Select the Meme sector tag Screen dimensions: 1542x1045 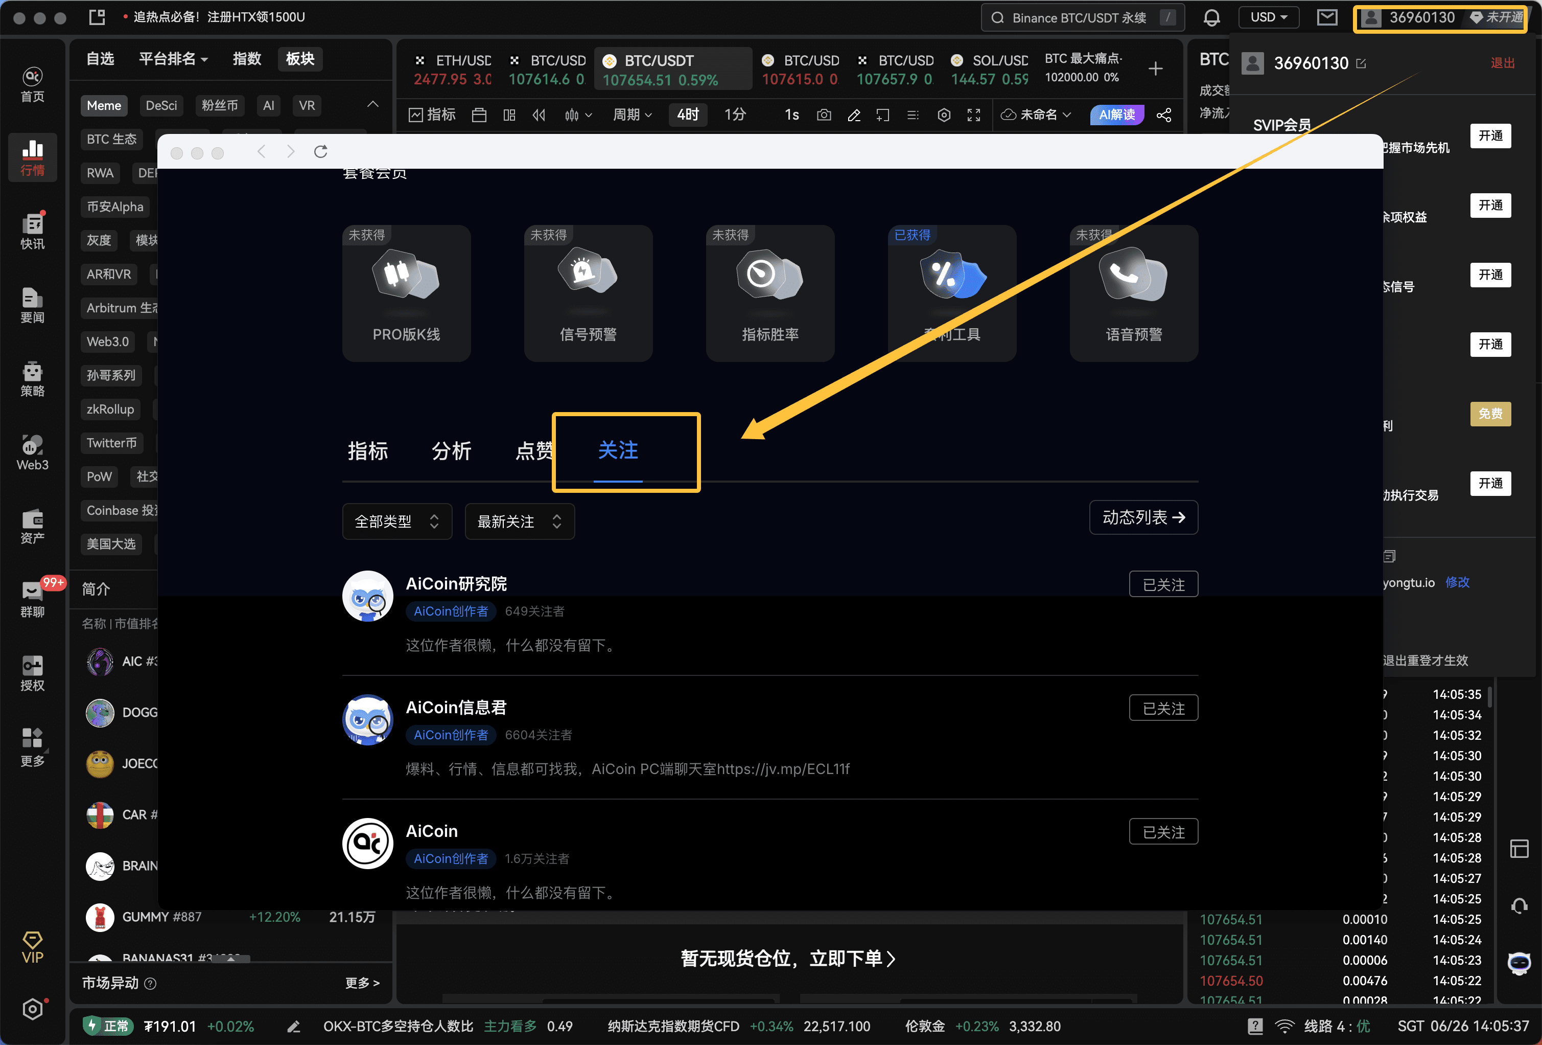104,105
